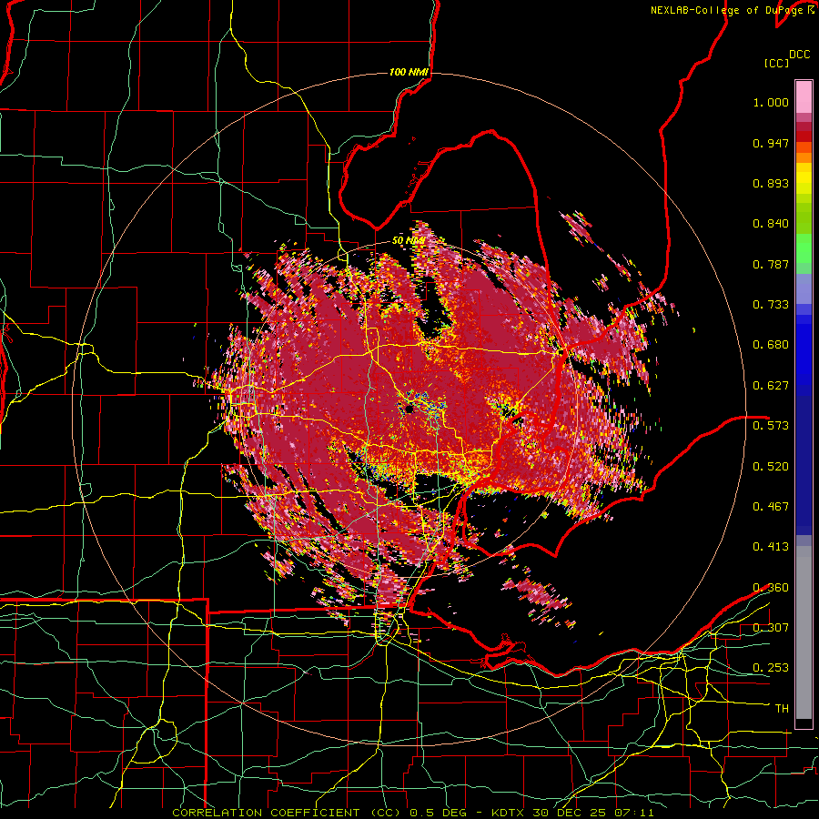This screenshot has width=819, height=819.
Task: Select the 0.733 legend value
Action: 771,305
